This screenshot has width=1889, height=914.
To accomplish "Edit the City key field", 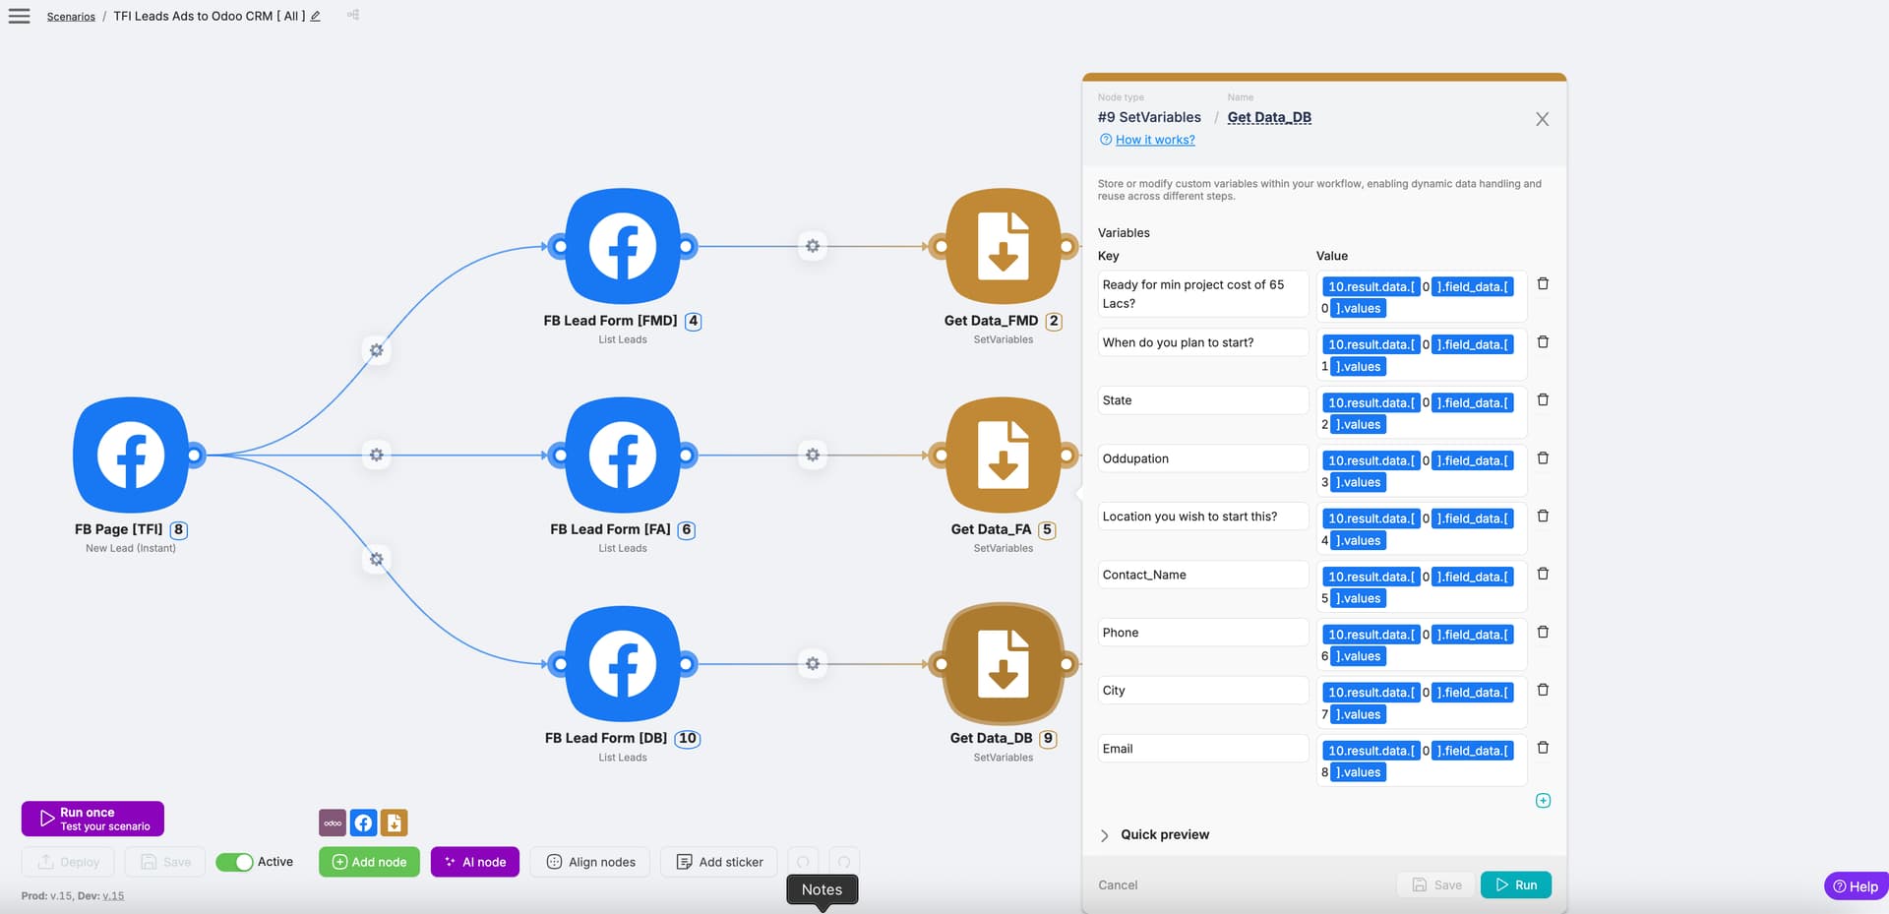I will (1203, 691).
